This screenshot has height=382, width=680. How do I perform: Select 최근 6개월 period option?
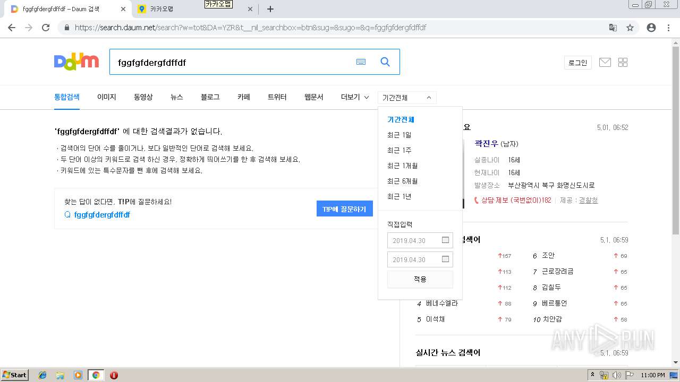(403, 181)
